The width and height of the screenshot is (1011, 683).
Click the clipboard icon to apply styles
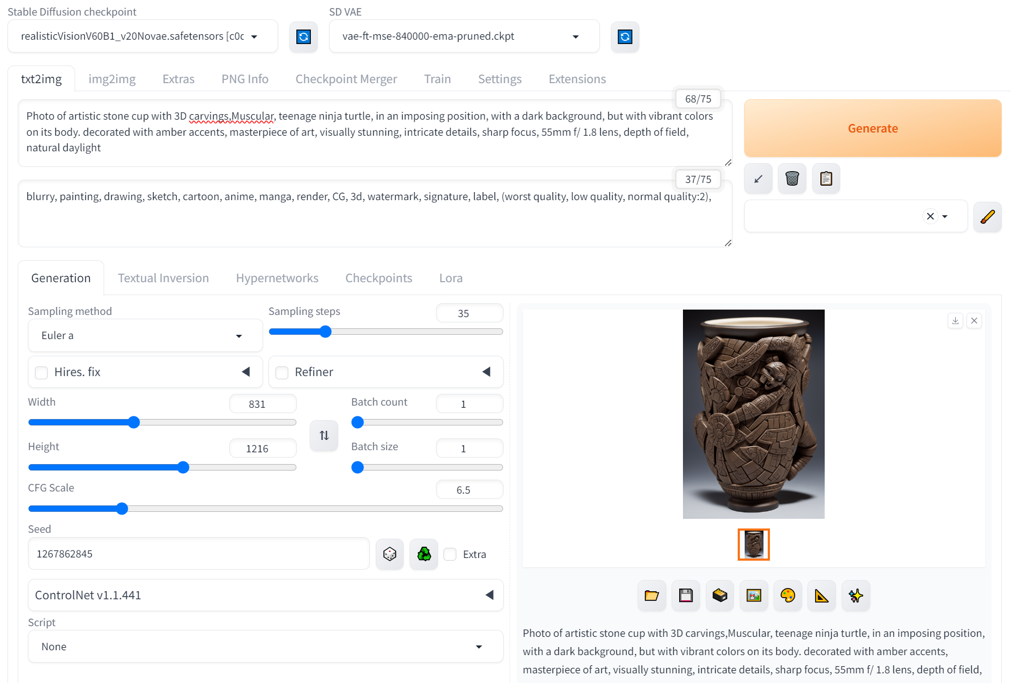(x=826, y=179)
